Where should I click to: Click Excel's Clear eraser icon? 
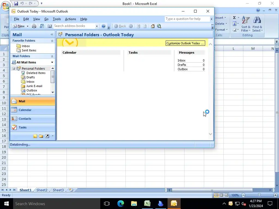tap(235, 30)
